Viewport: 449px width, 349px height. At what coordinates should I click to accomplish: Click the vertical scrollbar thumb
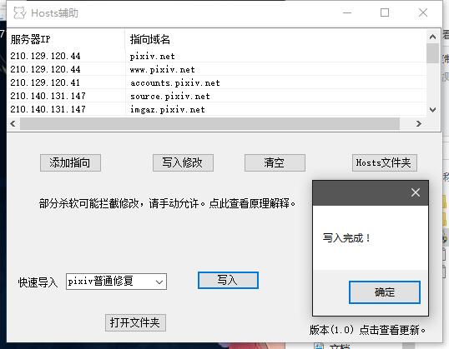coord(432,53)
